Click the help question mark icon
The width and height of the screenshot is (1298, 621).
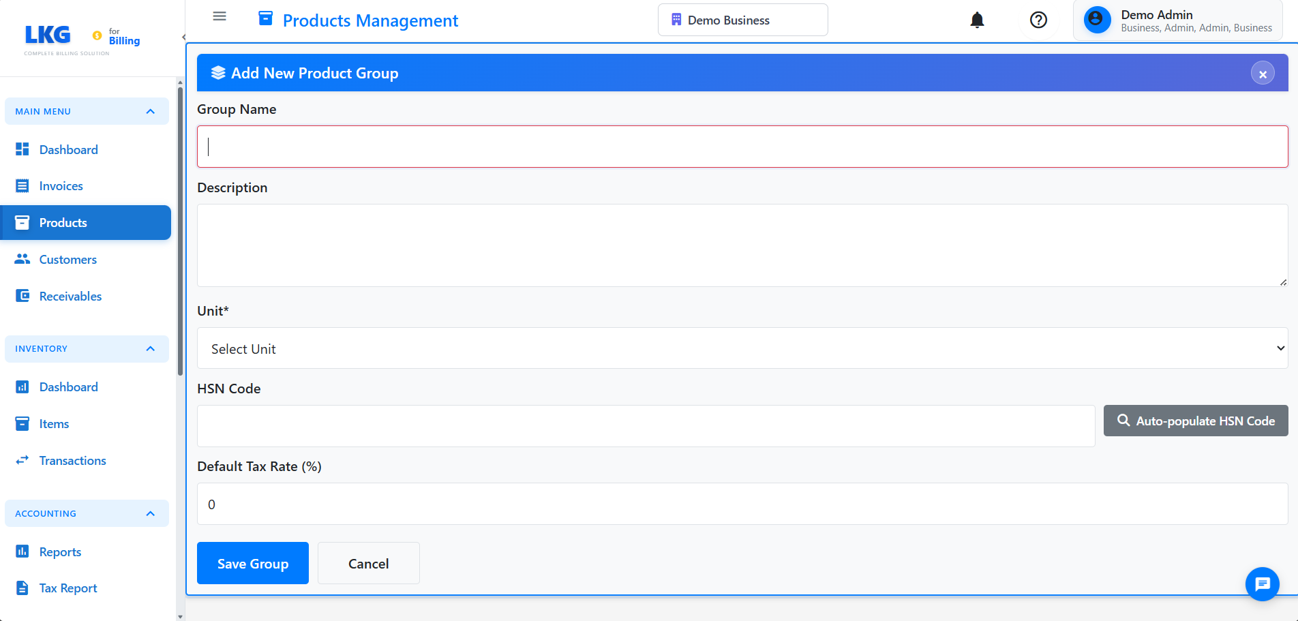click(x=1038, y=20)
